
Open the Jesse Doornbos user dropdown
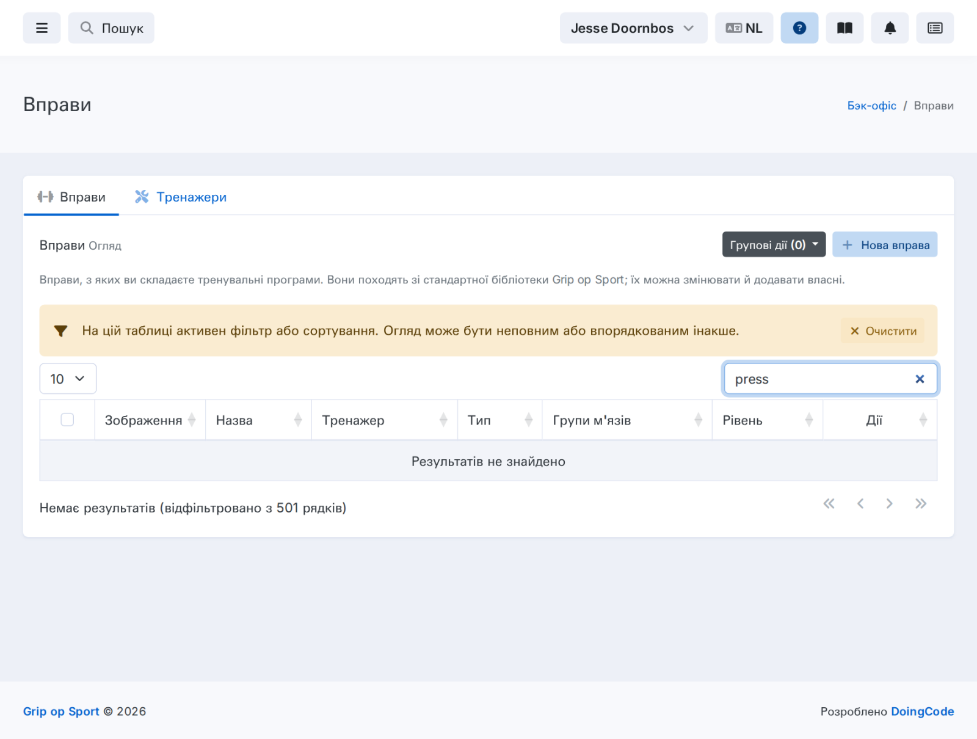[x=633, y=28]
